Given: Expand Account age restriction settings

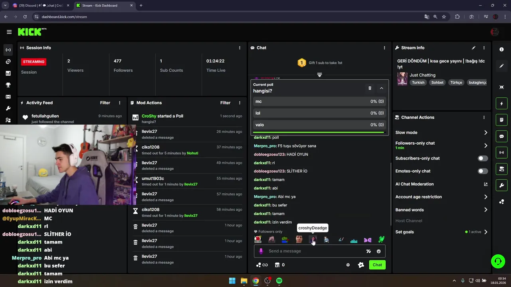Looking at the screenshot, I should click(x=486, y=197).
